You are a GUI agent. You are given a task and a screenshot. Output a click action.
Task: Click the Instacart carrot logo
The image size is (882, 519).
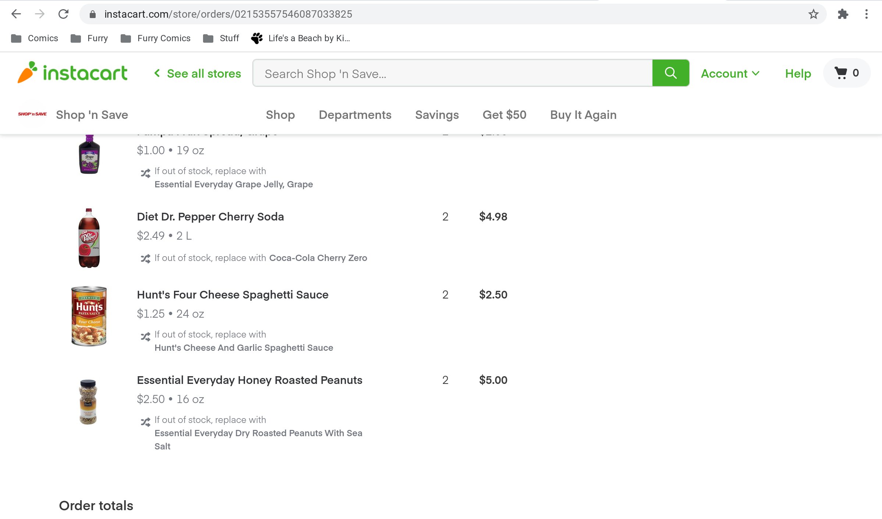tap(72, 73)
